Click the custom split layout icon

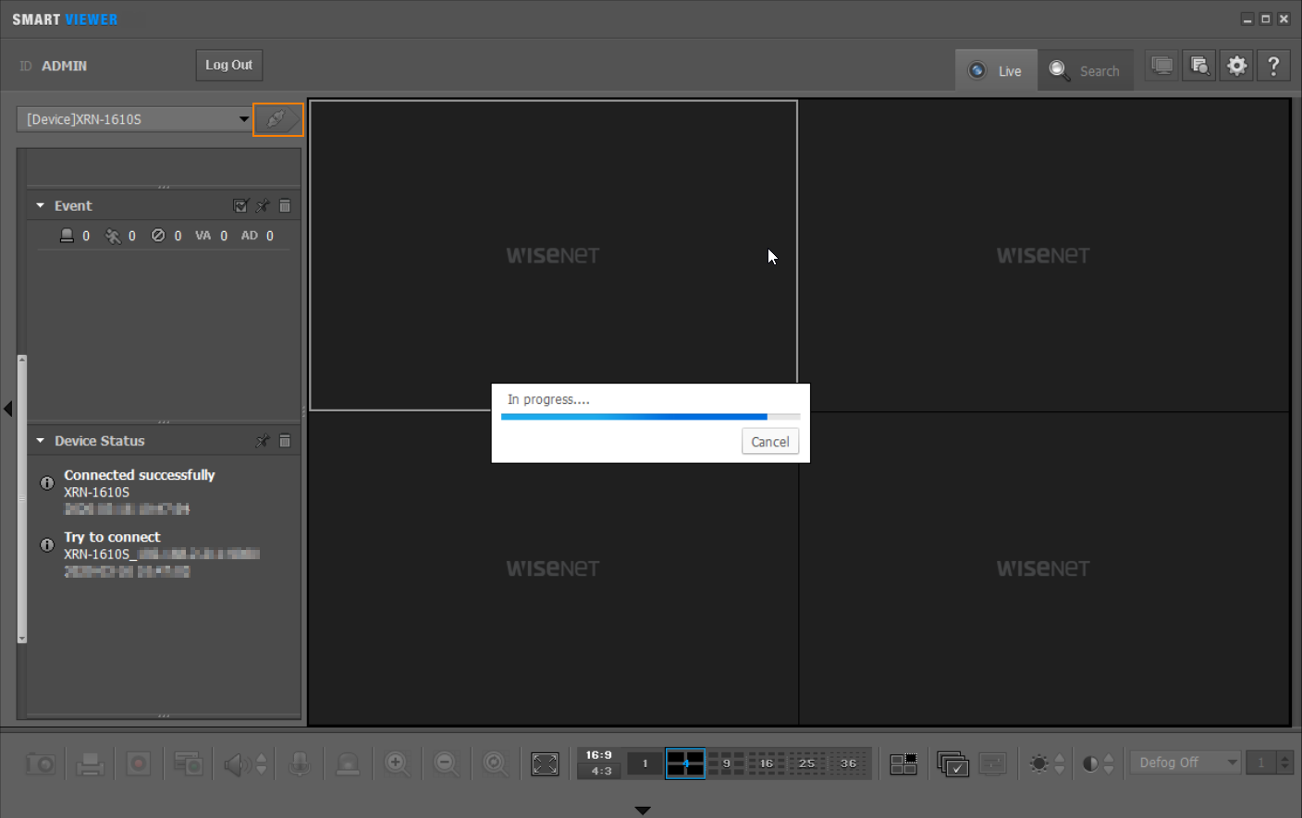903,763
